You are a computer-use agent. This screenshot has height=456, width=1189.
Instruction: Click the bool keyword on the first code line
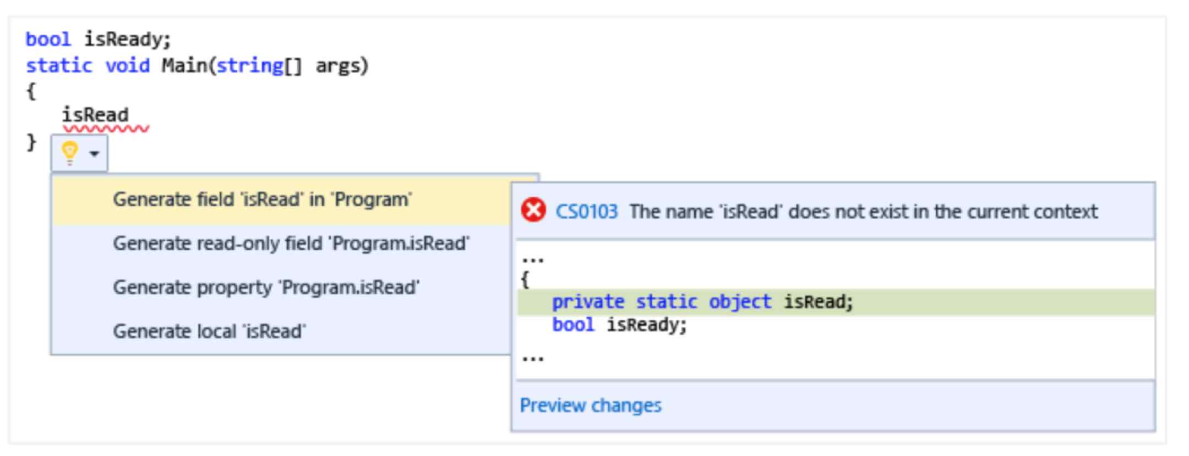point(48,40)
